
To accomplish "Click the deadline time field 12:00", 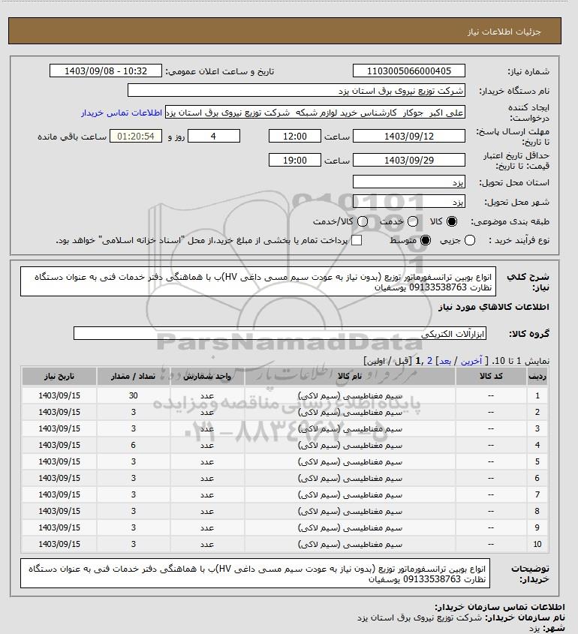I will (x=295, y=137).
